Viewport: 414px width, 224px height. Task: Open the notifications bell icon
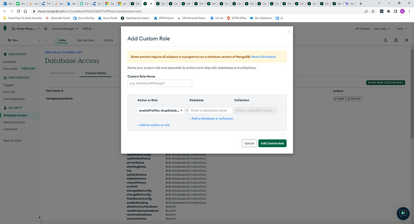pyautogui.click(x=406, y=40)
